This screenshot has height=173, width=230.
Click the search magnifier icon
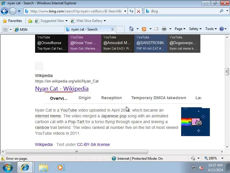tap(221, 11)
